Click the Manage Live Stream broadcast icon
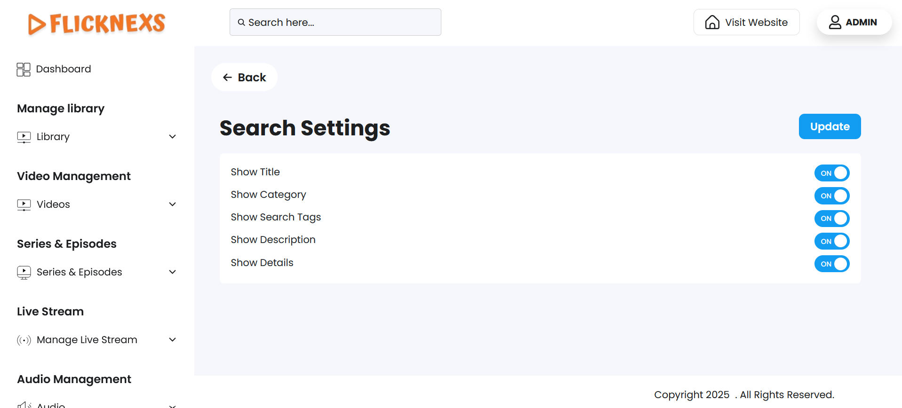 [x=24, y=340]
